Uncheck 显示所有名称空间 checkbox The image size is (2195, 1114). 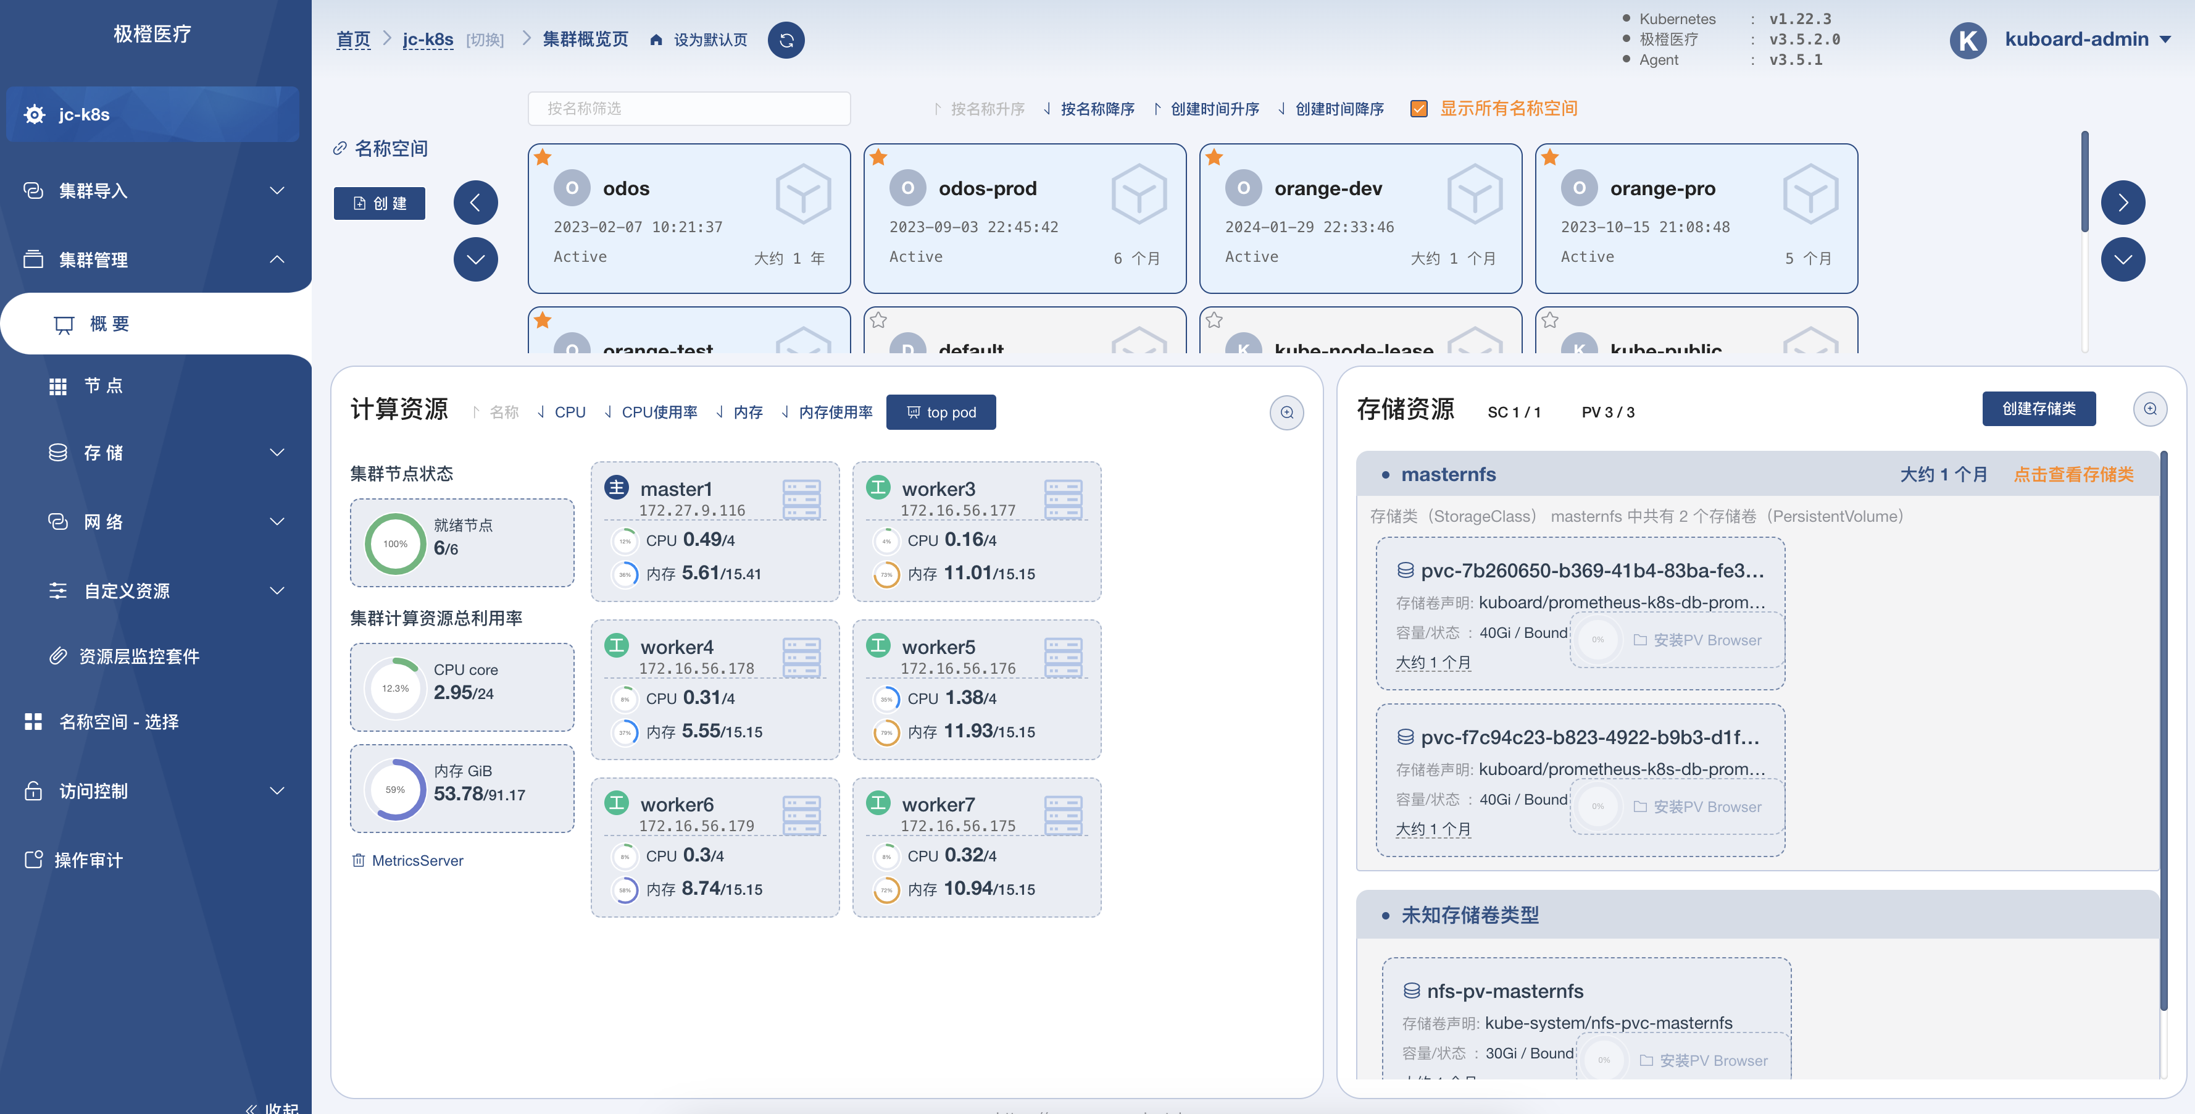click(1418, 108)
